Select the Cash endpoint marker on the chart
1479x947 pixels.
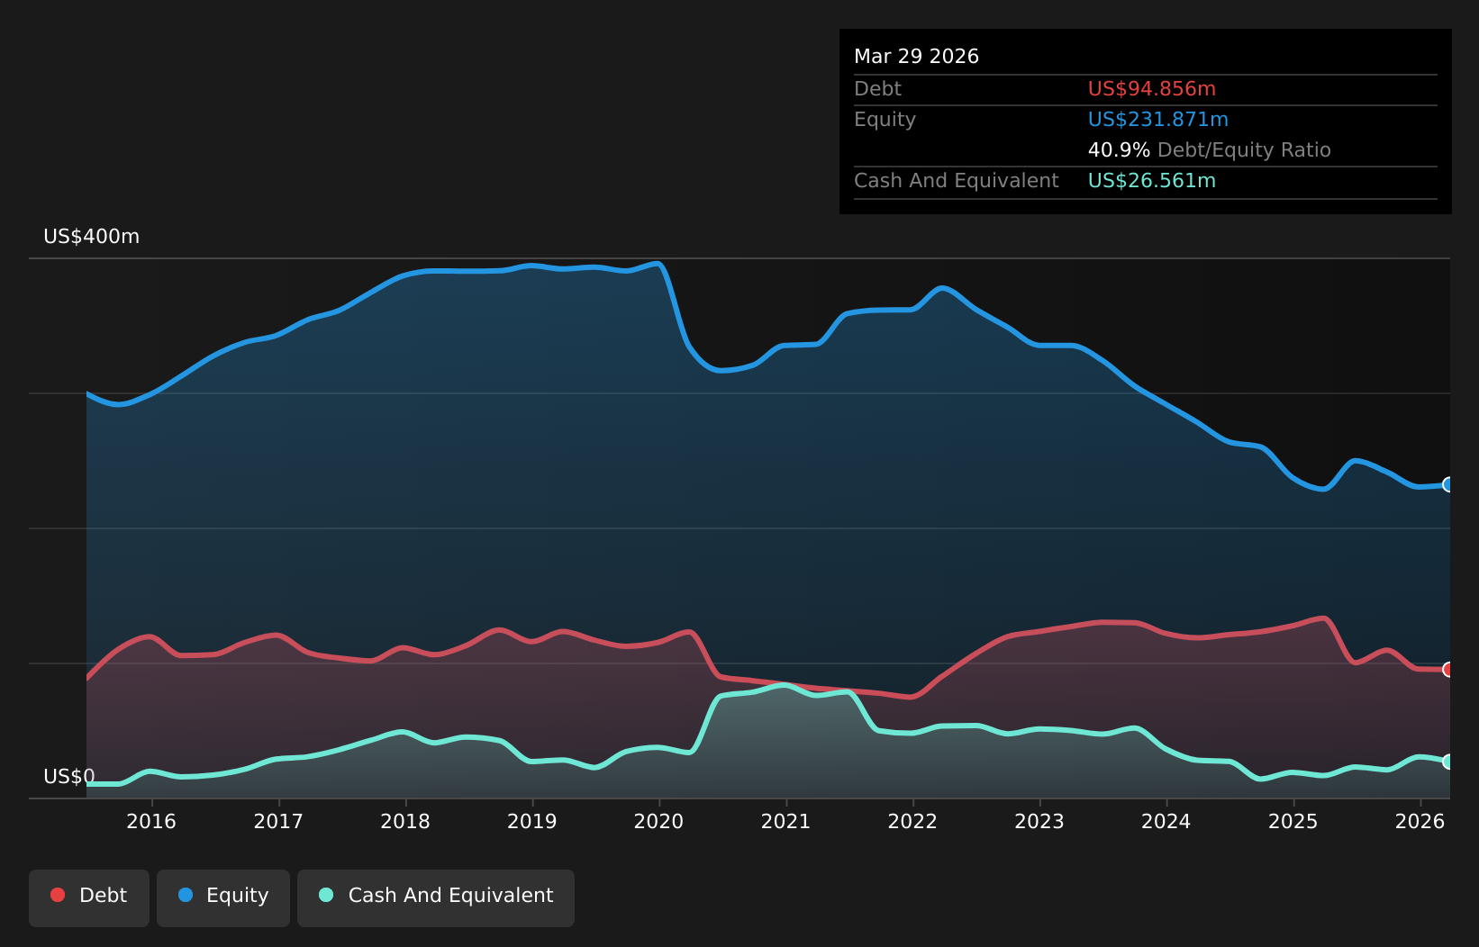[1448, 762]
